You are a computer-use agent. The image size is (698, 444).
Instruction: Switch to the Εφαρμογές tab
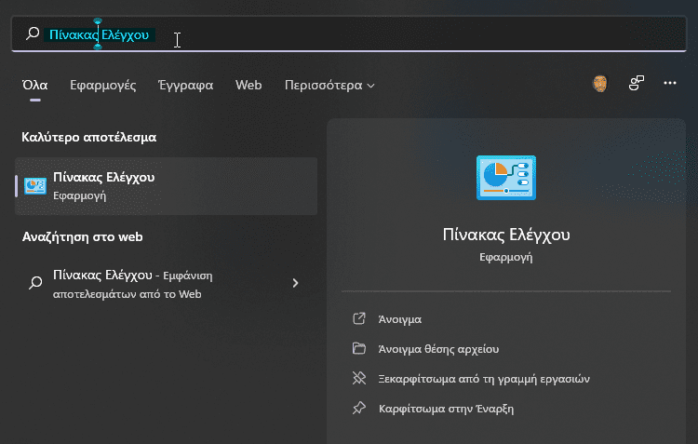point(102,85)
